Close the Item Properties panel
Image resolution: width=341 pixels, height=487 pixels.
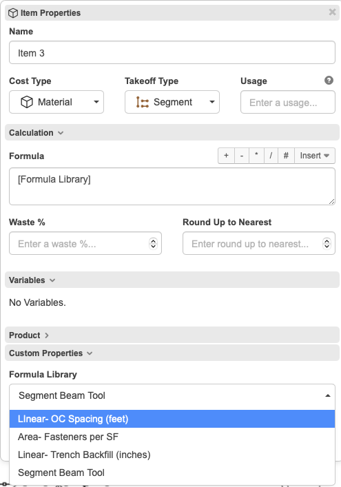coord(332,12)
